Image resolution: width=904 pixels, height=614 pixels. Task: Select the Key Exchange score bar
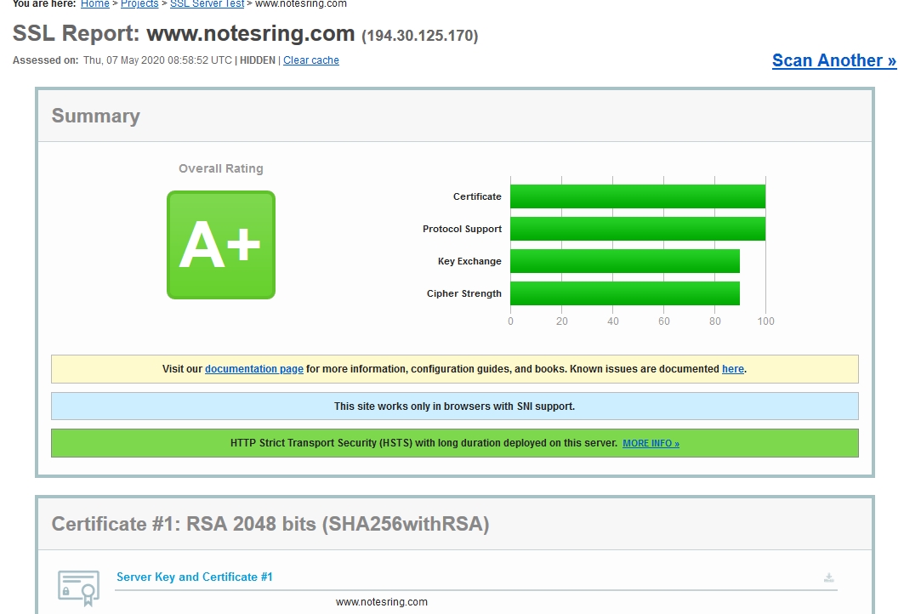coord(625,261)
